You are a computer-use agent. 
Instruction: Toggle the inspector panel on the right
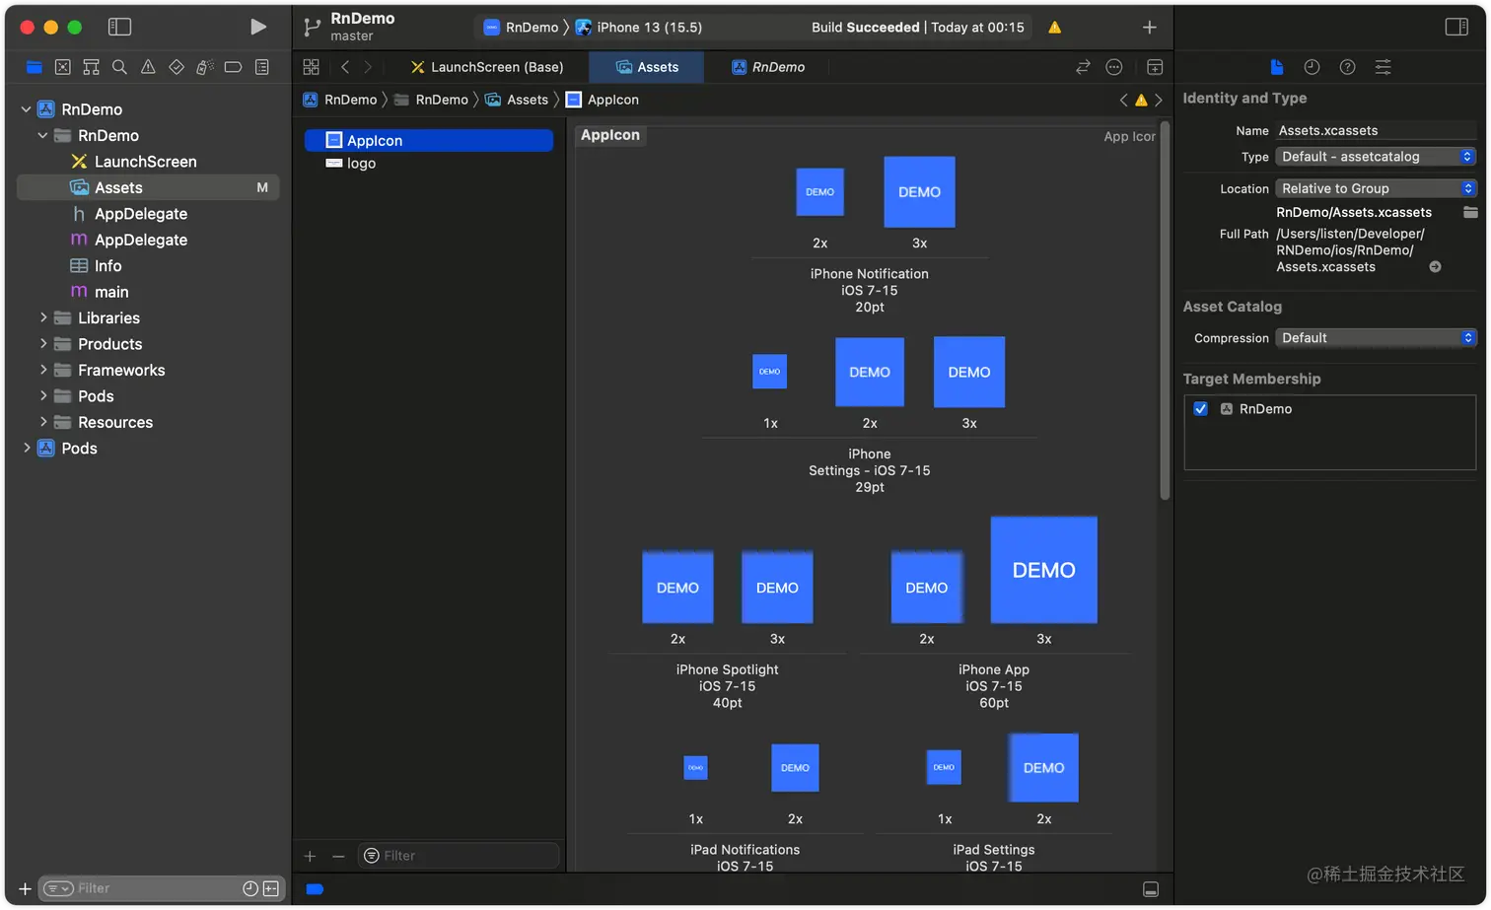[x=1456, y=27]
